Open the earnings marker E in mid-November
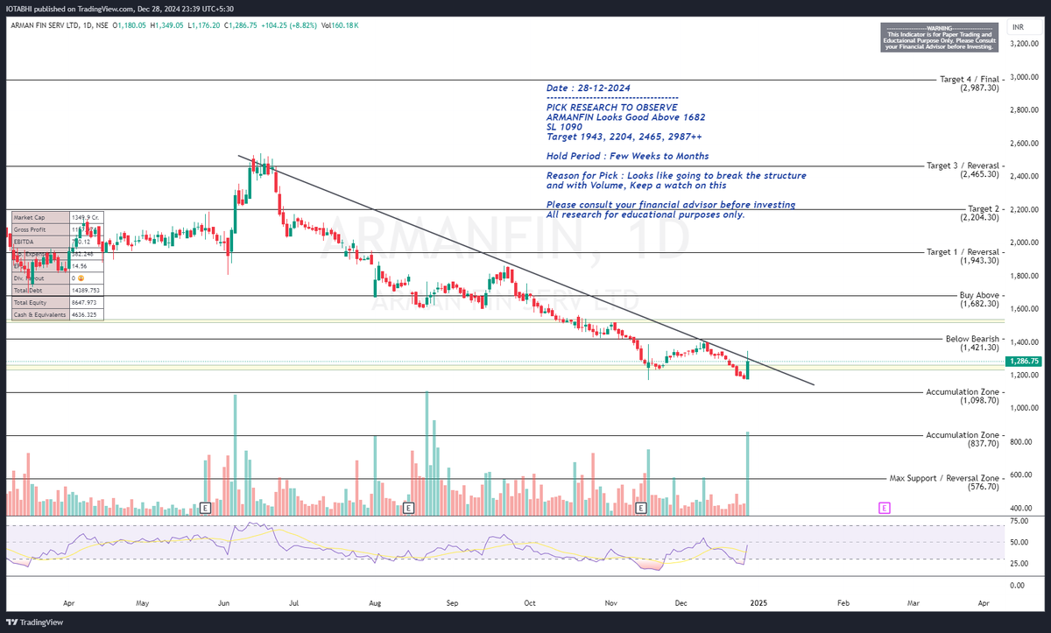The width and height of the screenshot is (1051, 633). (x=640, y=507)
